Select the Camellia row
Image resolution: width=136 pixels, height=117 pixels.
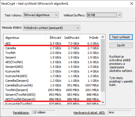[x=52, y=48]
